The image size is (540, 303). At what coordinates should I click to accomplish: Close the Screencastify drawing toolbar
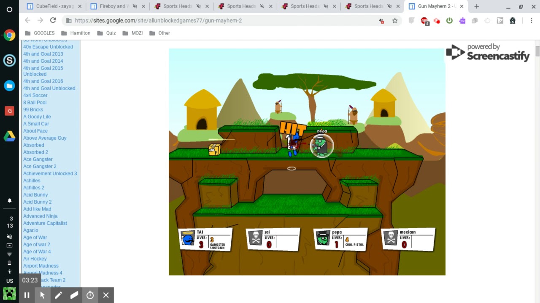coord(106,295)
